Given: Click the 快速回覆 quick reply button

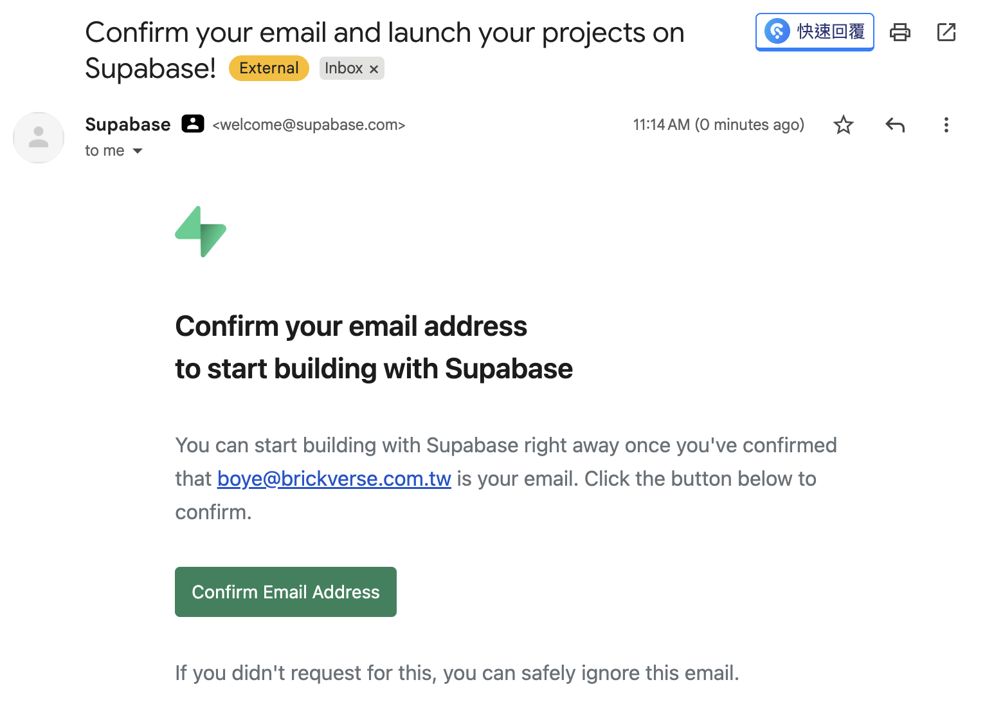Looking at the screenshot, I should click(815, 32).
